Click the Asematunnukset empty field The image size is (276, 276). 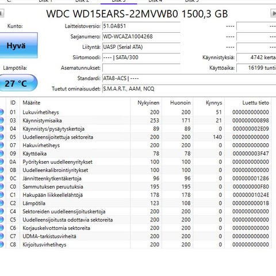click(141, 68)
